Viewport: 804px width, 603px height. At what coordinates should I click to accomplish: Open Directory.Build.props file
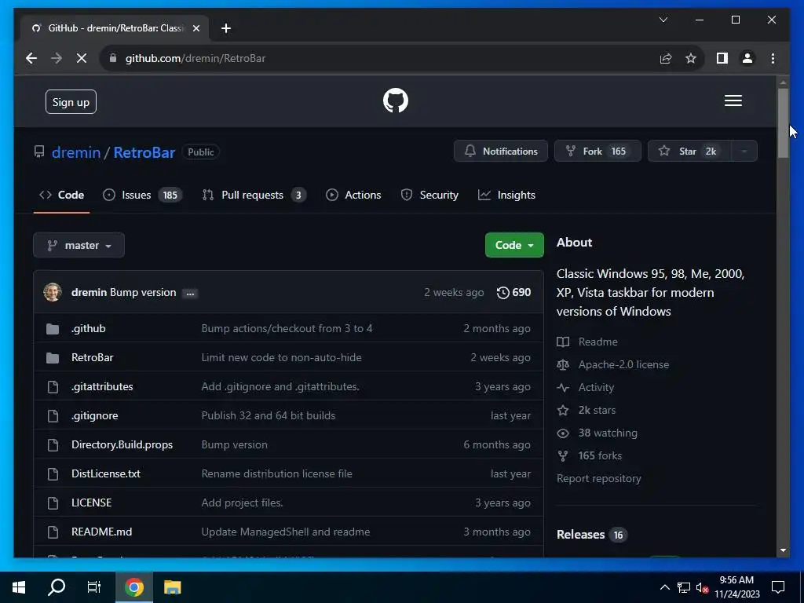tap(122, 445)
